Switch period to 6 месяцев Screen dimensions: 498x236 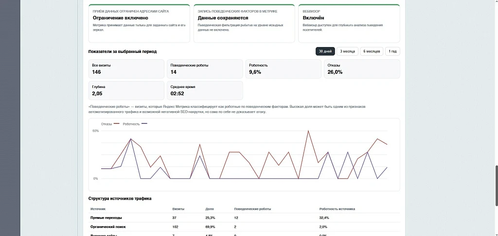pos(372,51)
